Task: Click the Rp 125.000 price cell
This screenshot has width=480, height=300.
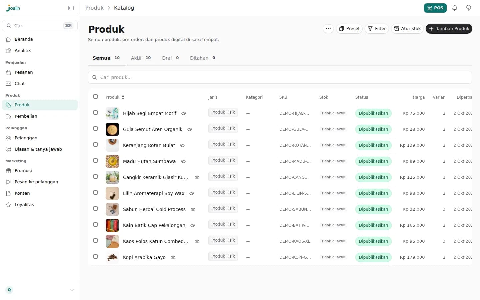Action: point(412,177)
